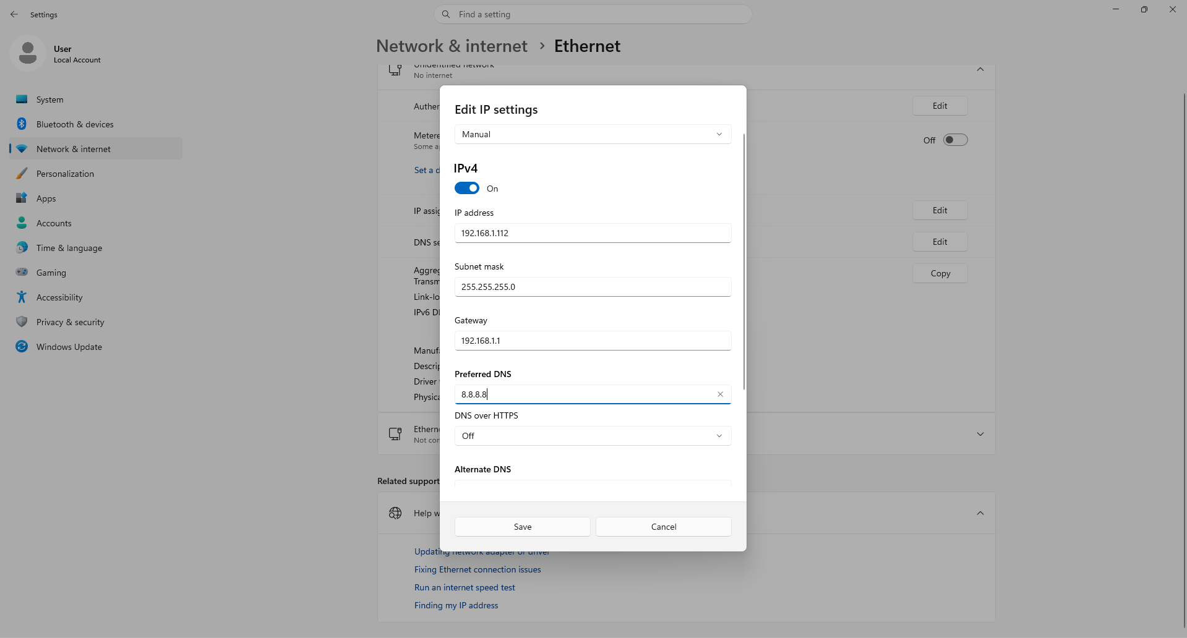This screenshot has height=638, width=1187.
Task: Toggle Metered connection switch
Action: click(955, 140)
